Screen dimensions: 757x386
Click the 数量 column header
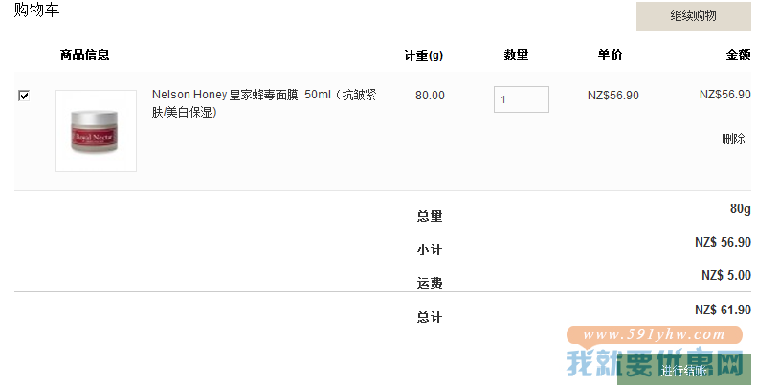click(516, 54)
